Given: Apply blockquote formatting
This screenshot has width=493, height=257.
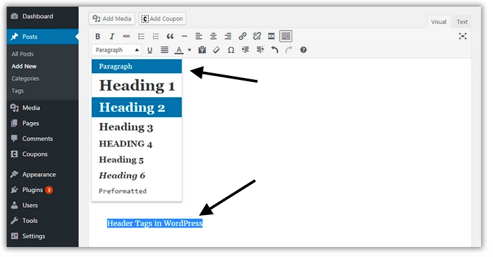Looking at the screenshot, I should [170, 37].
